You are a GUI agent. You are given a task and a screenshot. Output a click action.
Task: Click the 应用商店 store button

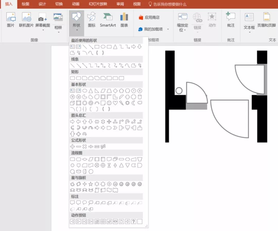point(149,18)
